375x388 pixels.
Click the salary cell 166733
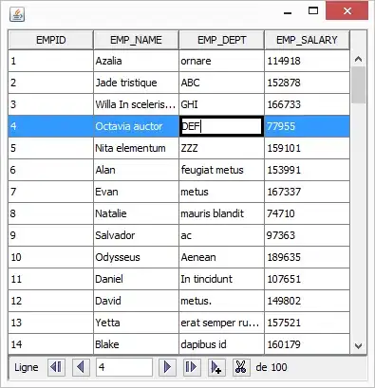click(307, 104)
